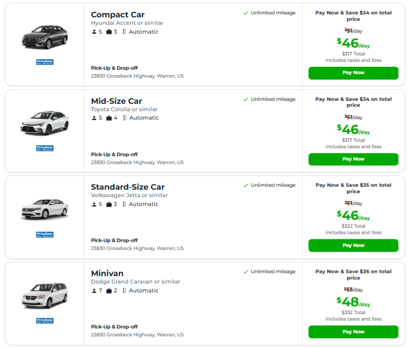Click the passenger icon showing 7 seats on Minivan
The image size is (410, 348).
(94, 291)
